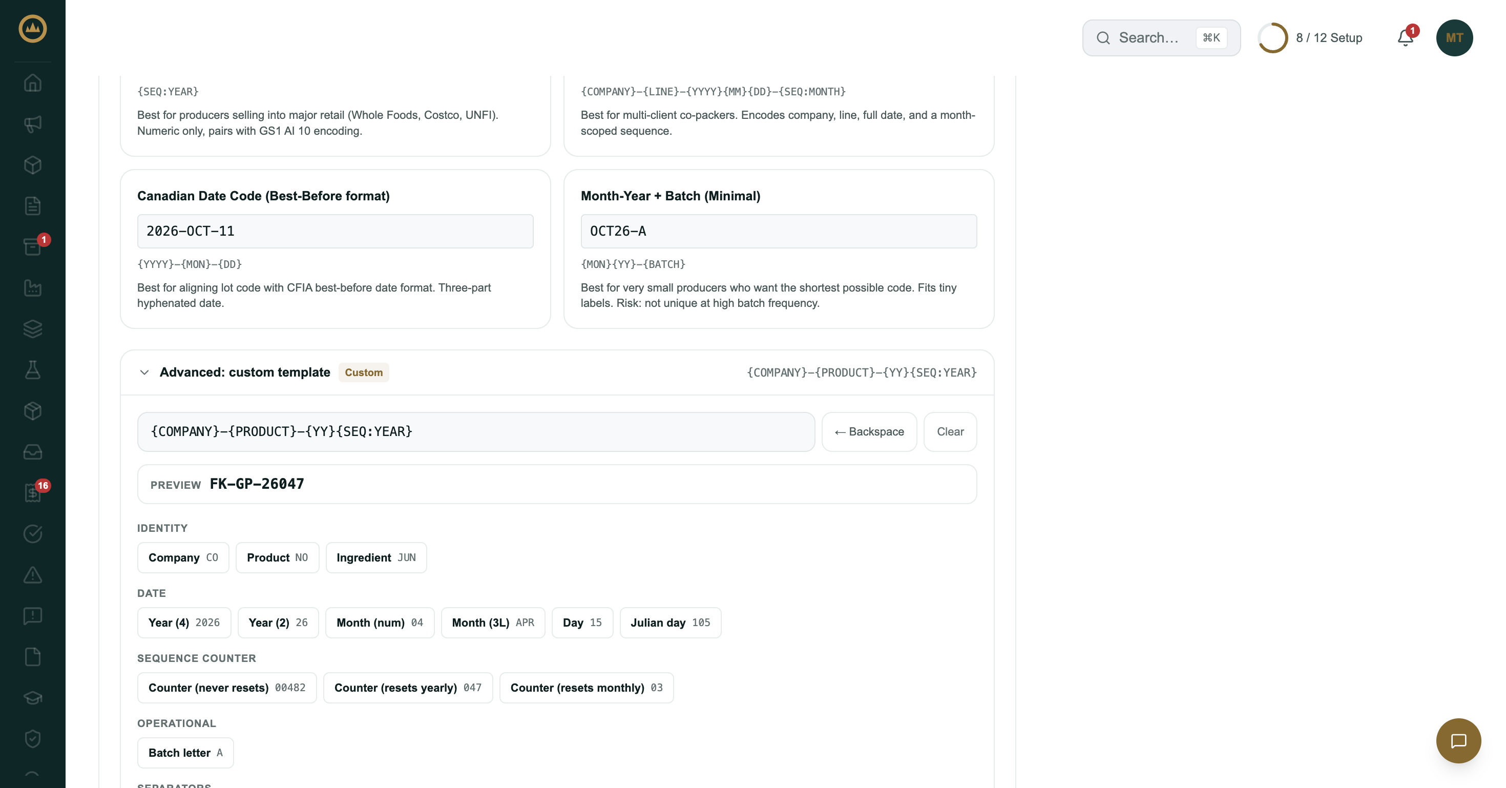Open the lined document sidebar icon
The width and height of the screenshot is (1506, 788).
33,206
